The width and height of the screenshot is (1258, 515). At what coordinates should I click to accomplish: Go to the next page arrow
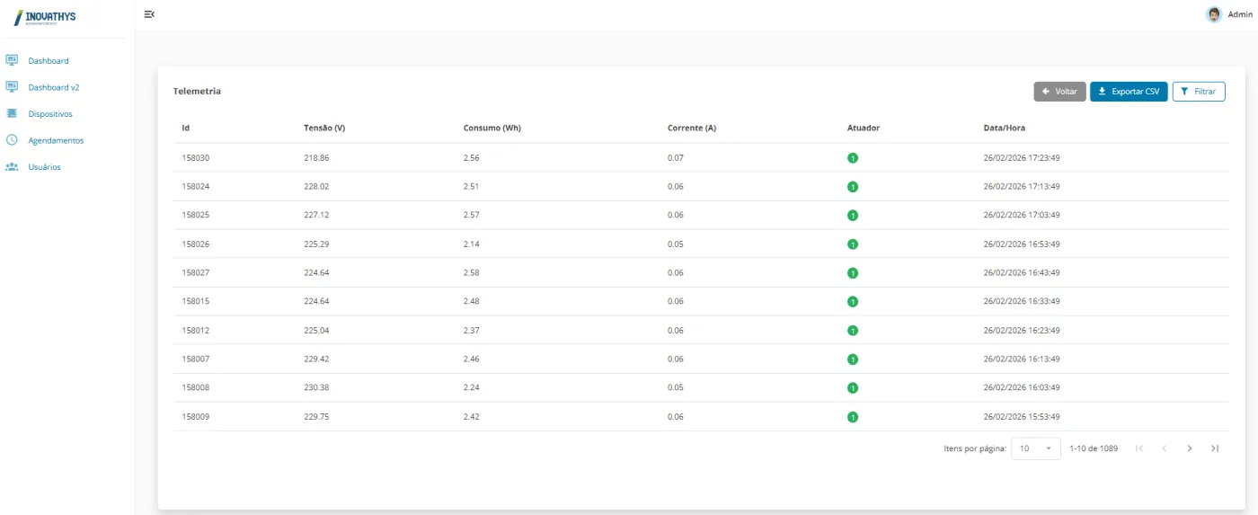pyautogui.click(x=1190, y=448)
